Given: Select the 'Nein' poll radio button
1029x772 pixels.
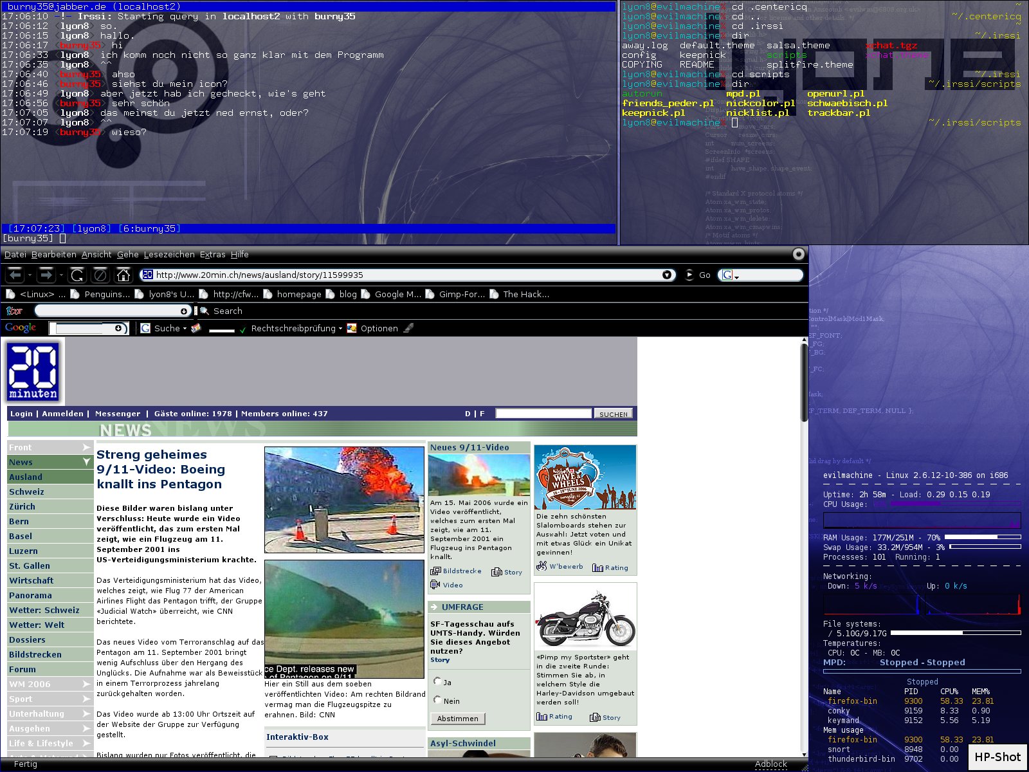Looking at the screenshot, I should [x=437, y=699].
